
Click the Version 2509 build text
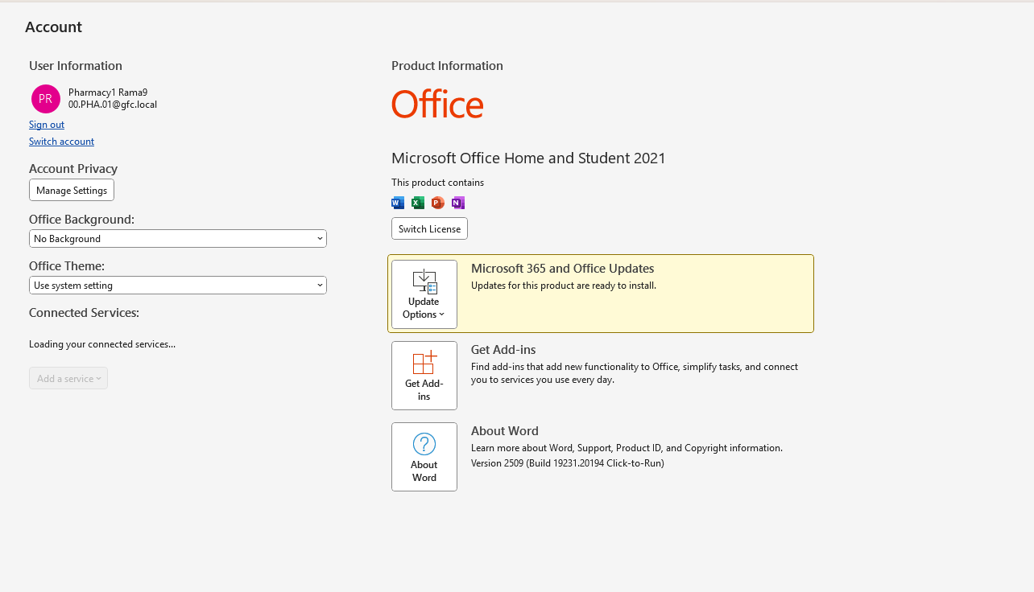click(567, 463)
